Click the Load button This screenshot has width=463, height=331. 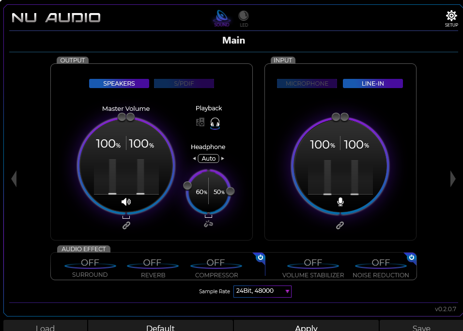[x=45, y=326]
